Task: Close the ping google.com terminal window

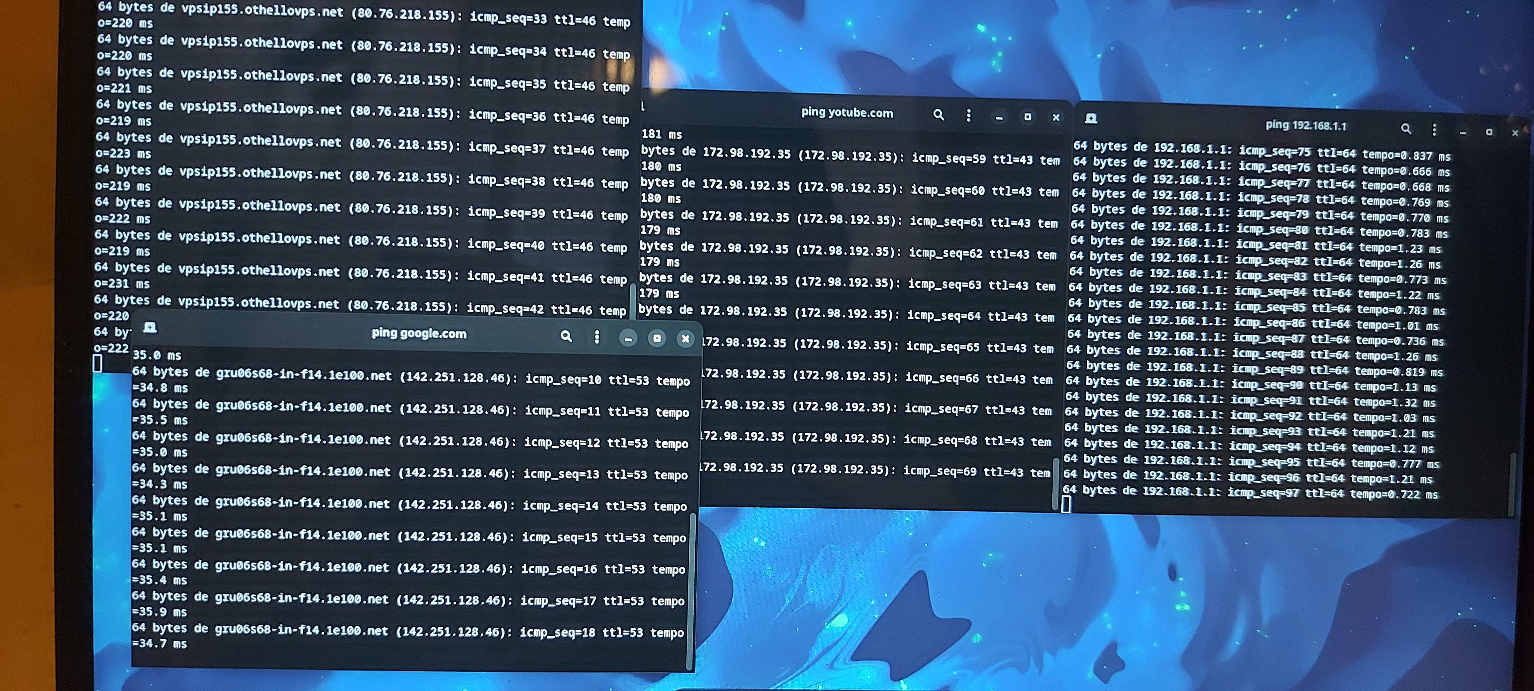Action: tap(685, 339)
